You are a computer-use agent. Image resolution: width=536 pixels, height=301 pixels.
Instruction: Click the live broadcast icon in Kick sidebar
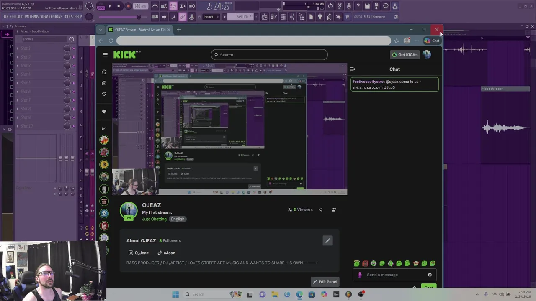tap(104, 129)
